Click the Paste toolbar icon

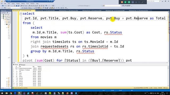click(44, 6)
